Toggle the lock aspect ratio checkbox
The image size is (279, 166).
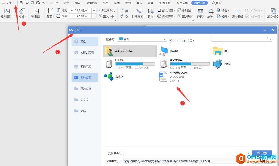(x=99, y=10)
